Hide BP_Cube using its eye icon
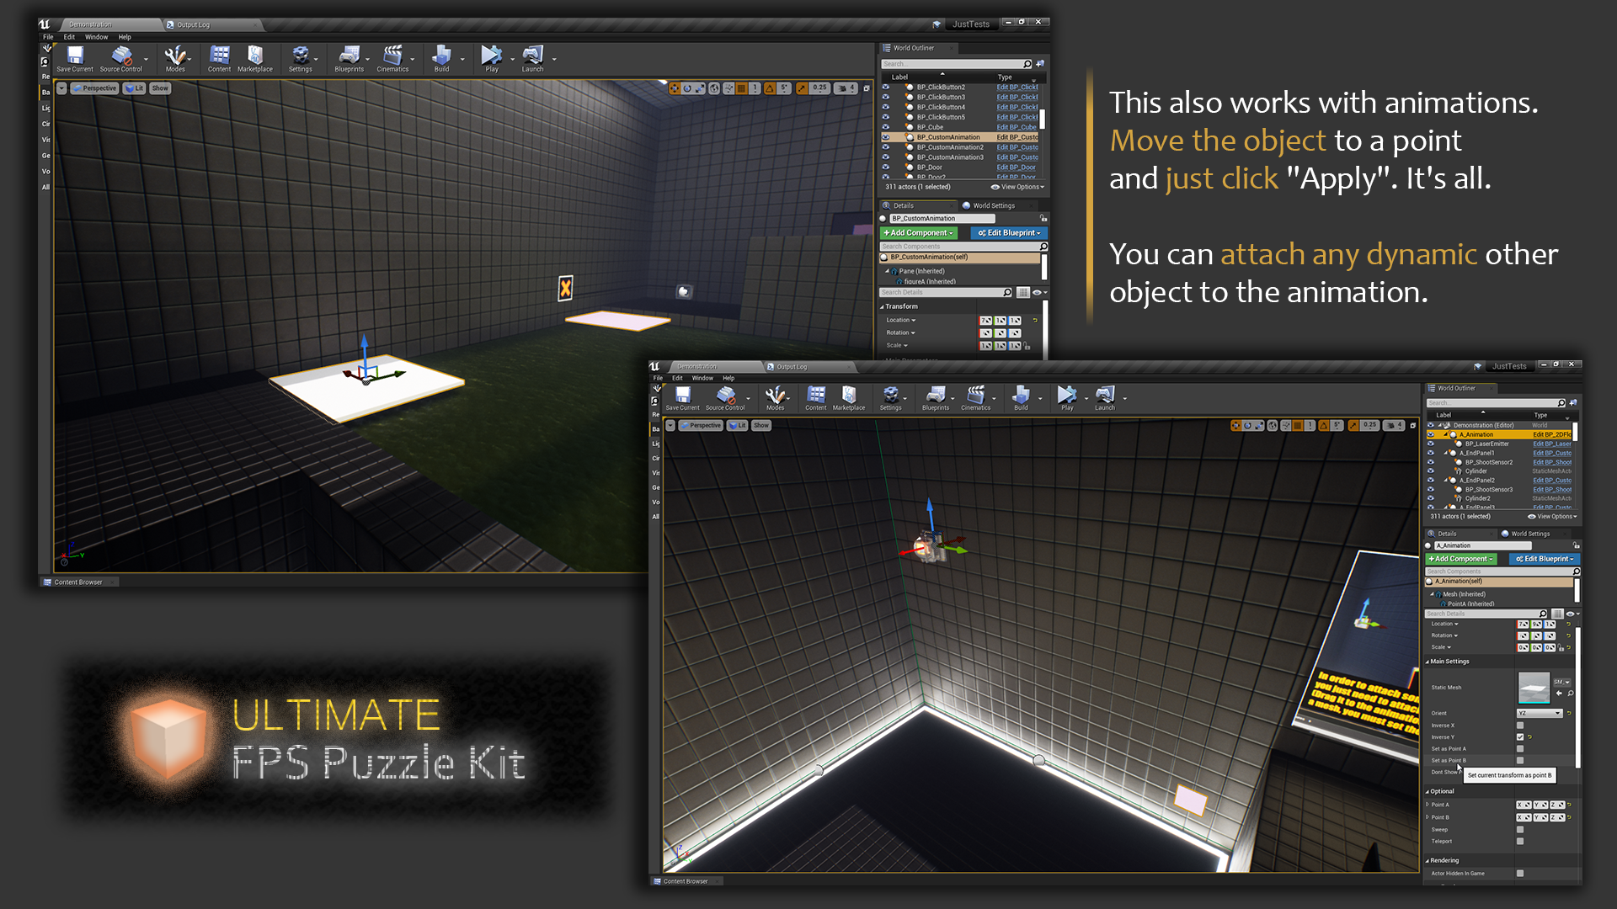This screenshot has width=1617, height=909. [885, 127]
